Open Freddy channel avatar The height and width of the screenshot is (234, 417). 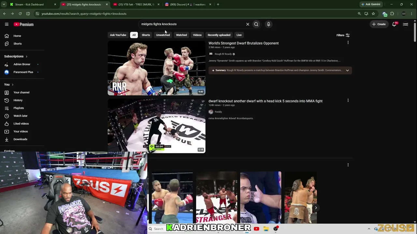211,112
